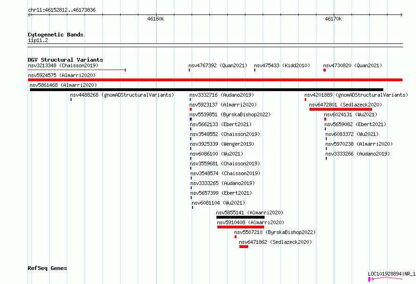Click nsv5659082 (Ebert2021) label

click(355, 124)
